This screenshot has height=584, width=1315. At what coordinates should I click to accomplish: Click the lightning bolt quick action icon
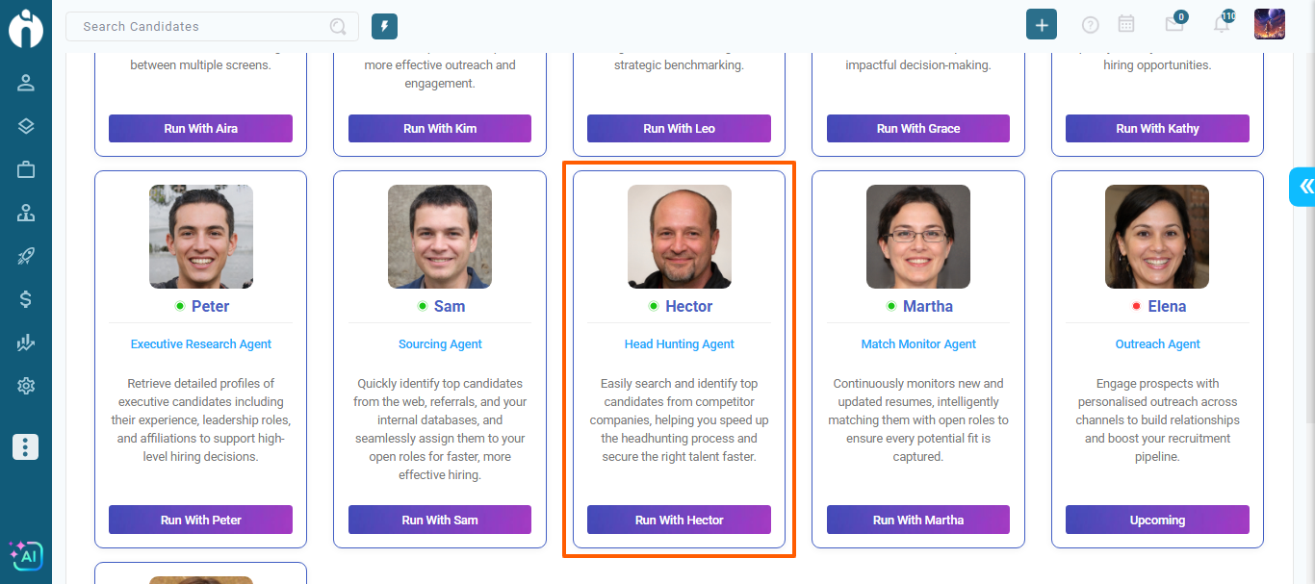pyautogui.click(x=384, y=26)
